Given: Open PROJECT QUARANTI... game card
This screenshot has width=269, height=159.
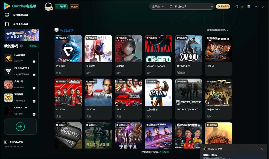Looking at the screenshot, I should [x=189, y=99].
